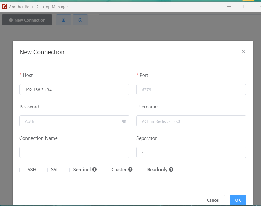The image size is (261, 206).
Task: Minimize the application window
Action: click(x=229, y=7)
